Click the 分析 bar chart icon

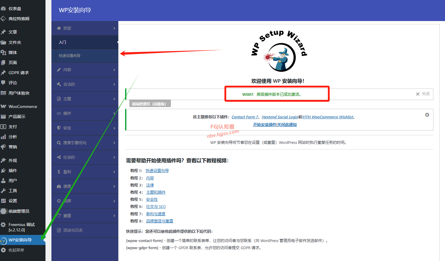(3, 137)
